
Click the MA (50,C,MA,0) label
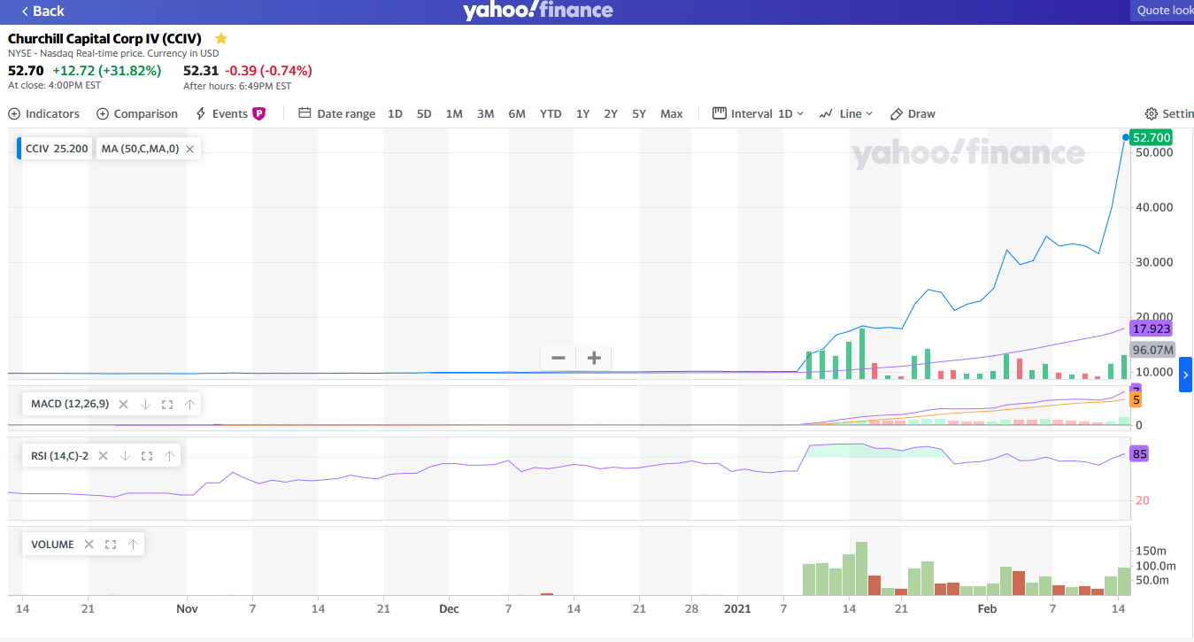[140, 149]
